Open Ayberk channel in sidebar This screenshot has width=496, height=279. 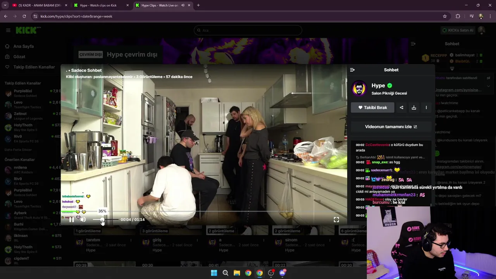[x=33, y=215]
